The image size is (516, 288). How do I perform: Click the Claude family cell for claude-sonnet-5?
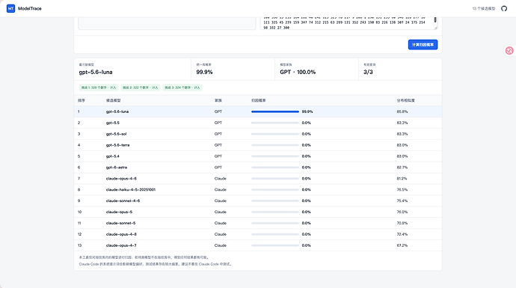[220, 223]
